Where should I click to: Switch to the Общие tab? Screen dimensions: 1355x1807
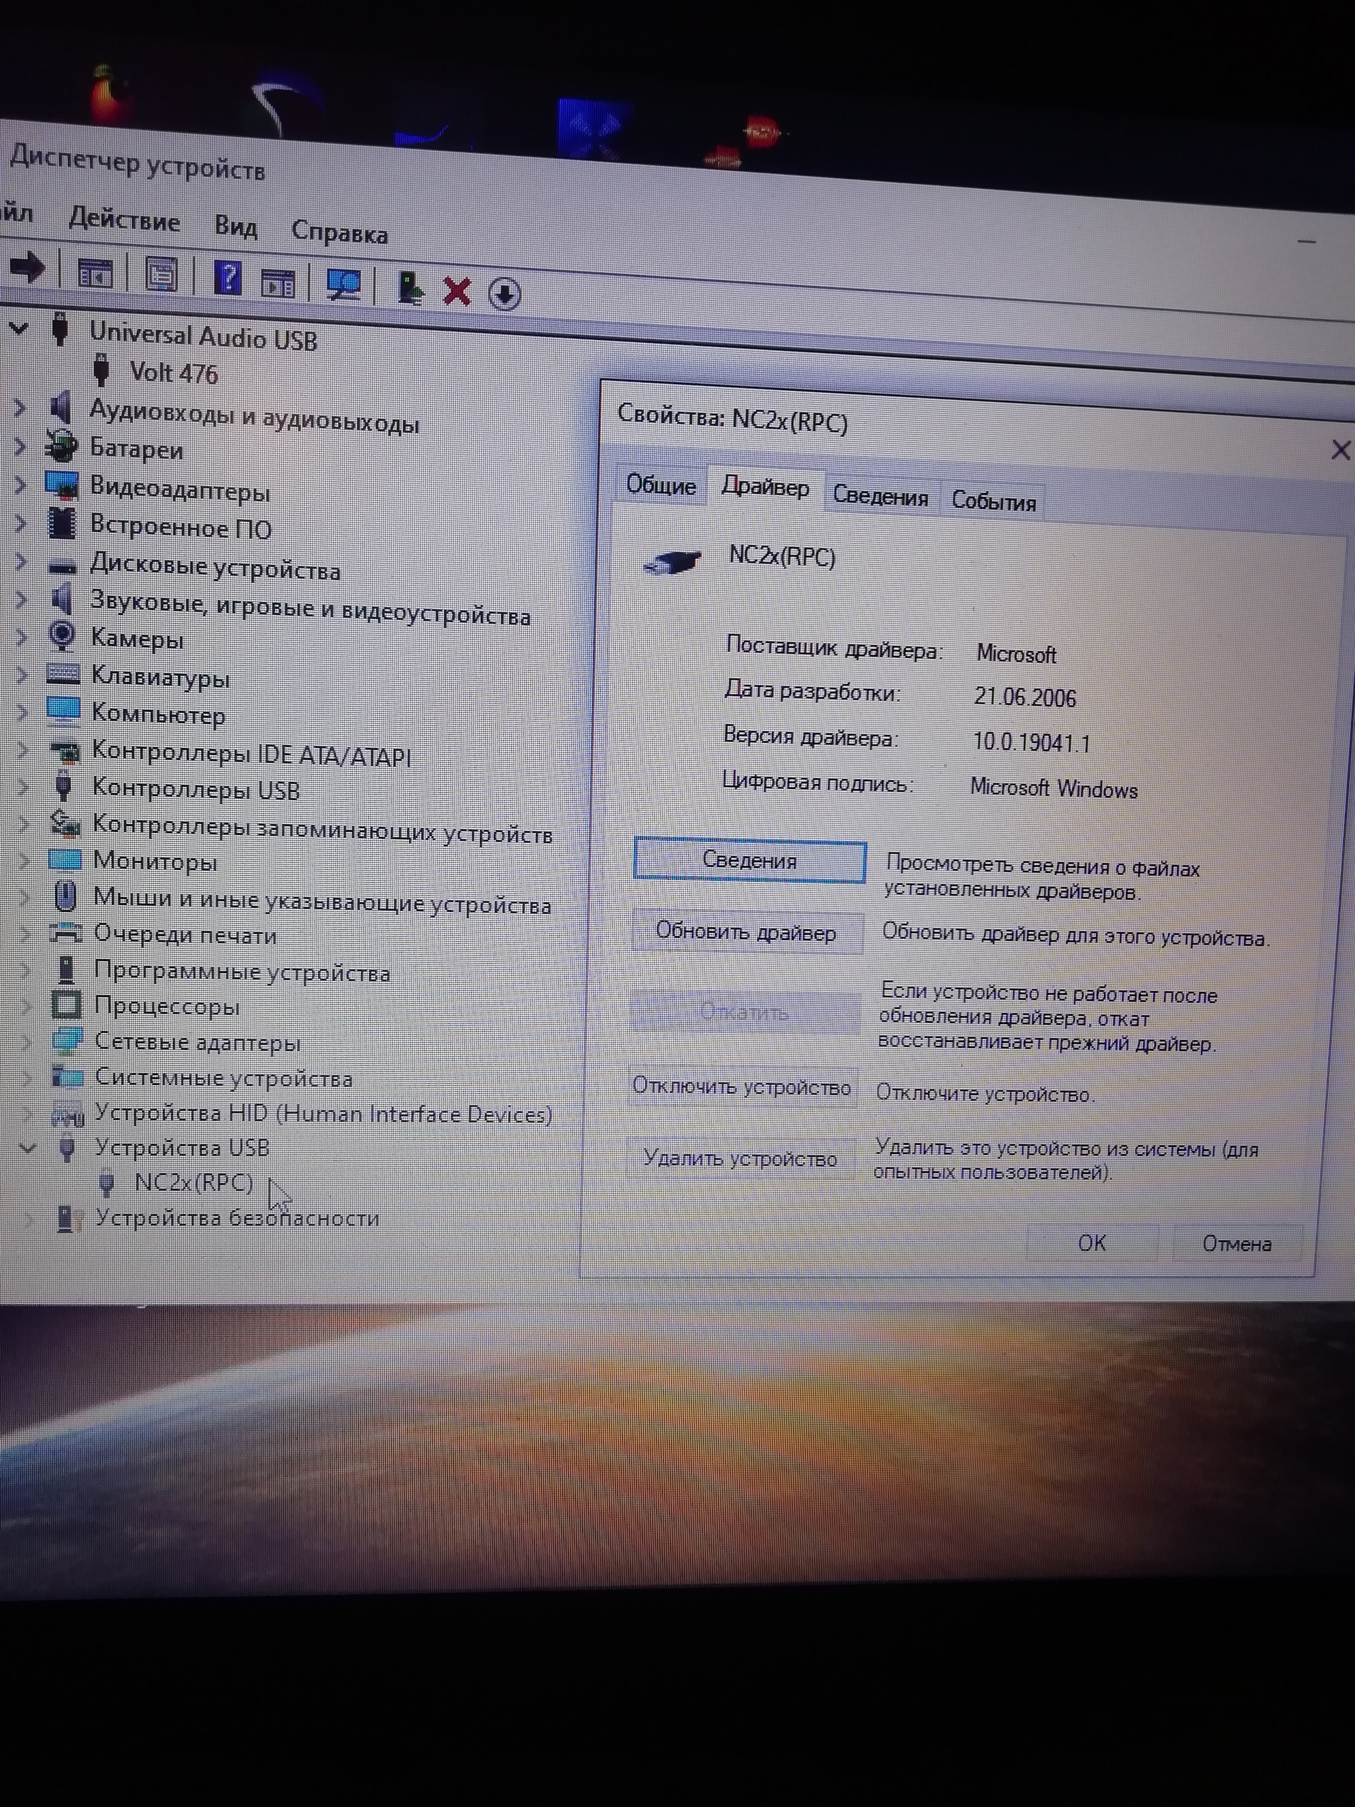(660, 484)
